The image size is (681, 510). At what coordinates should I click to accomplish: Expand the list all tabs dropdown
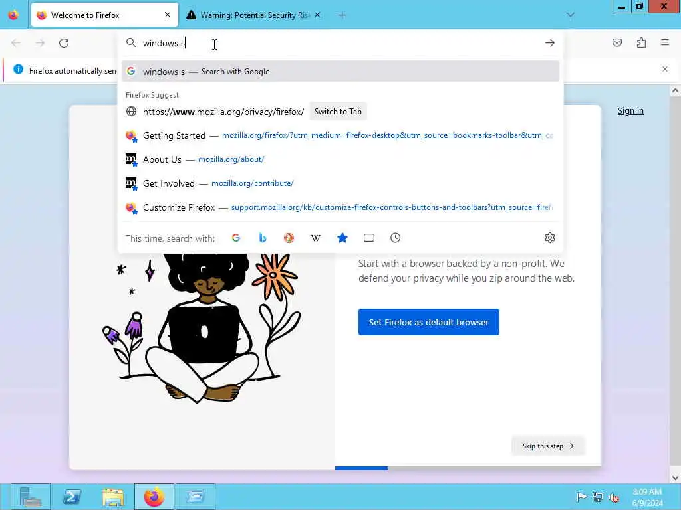click(x=570, y=15)
